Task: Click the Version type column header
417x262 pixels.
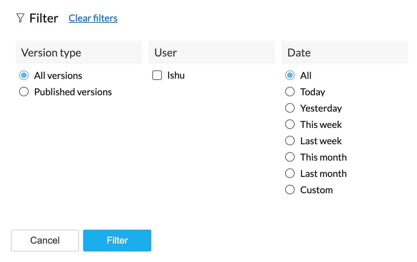Action: [x=51, y=53]
